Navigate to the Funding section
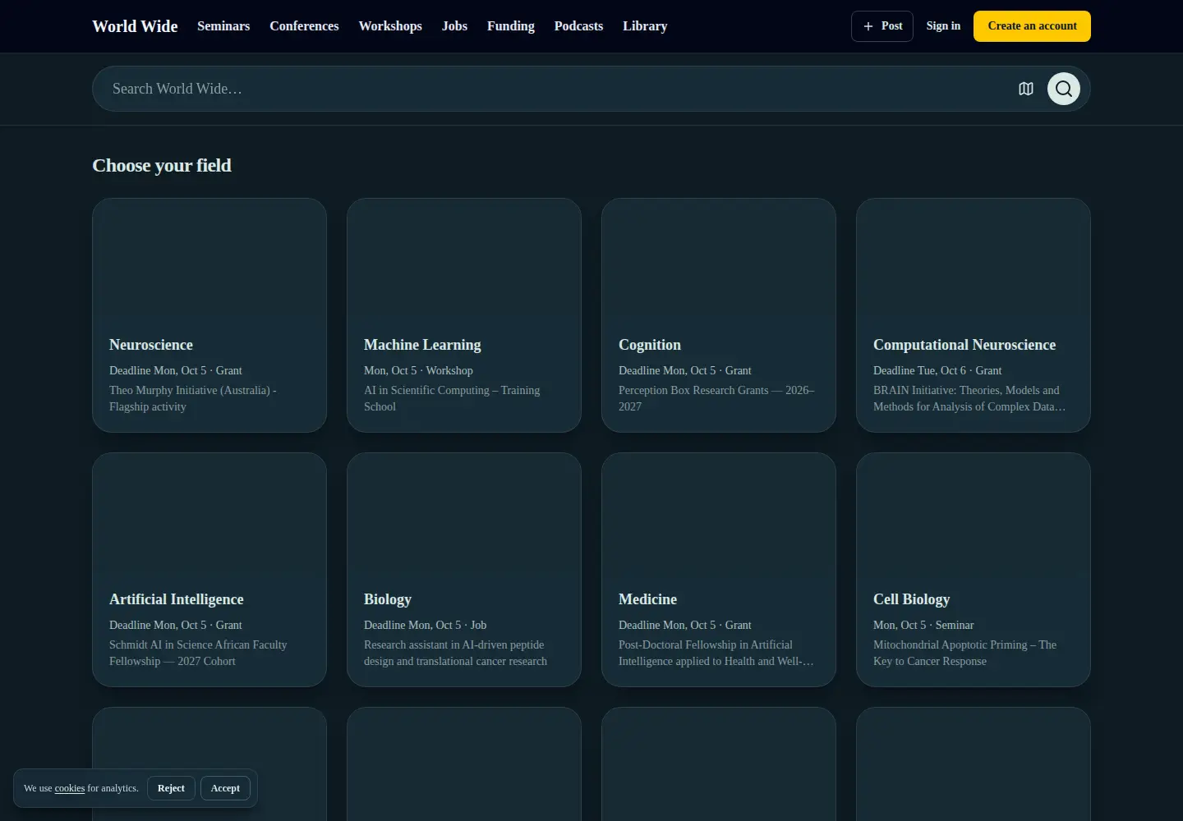This screenshot has width=1183, height=821. coord(511,26)
